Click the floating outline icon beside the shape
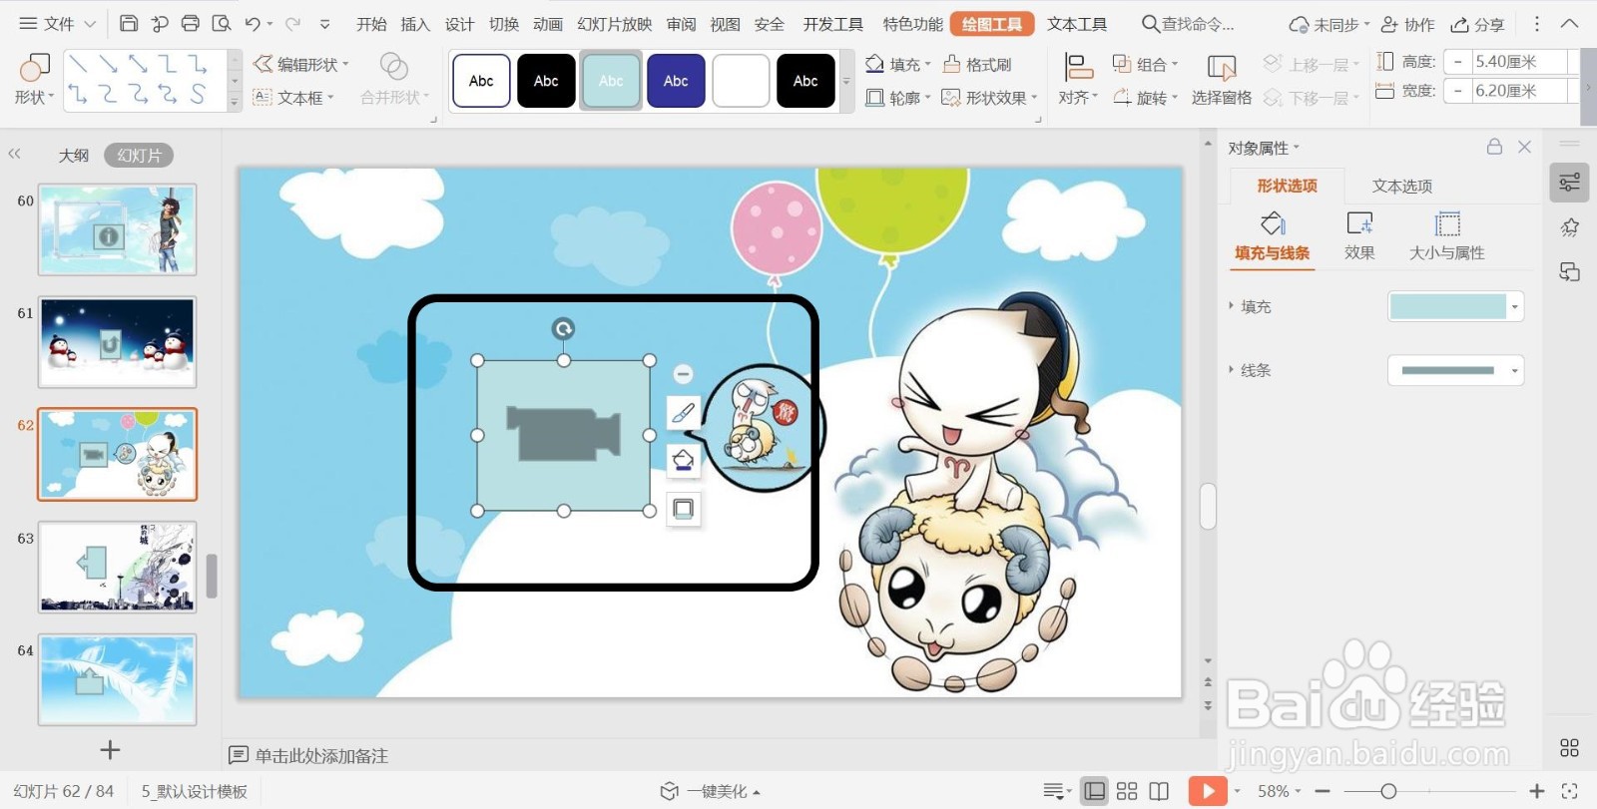 [x=684, y=509]
